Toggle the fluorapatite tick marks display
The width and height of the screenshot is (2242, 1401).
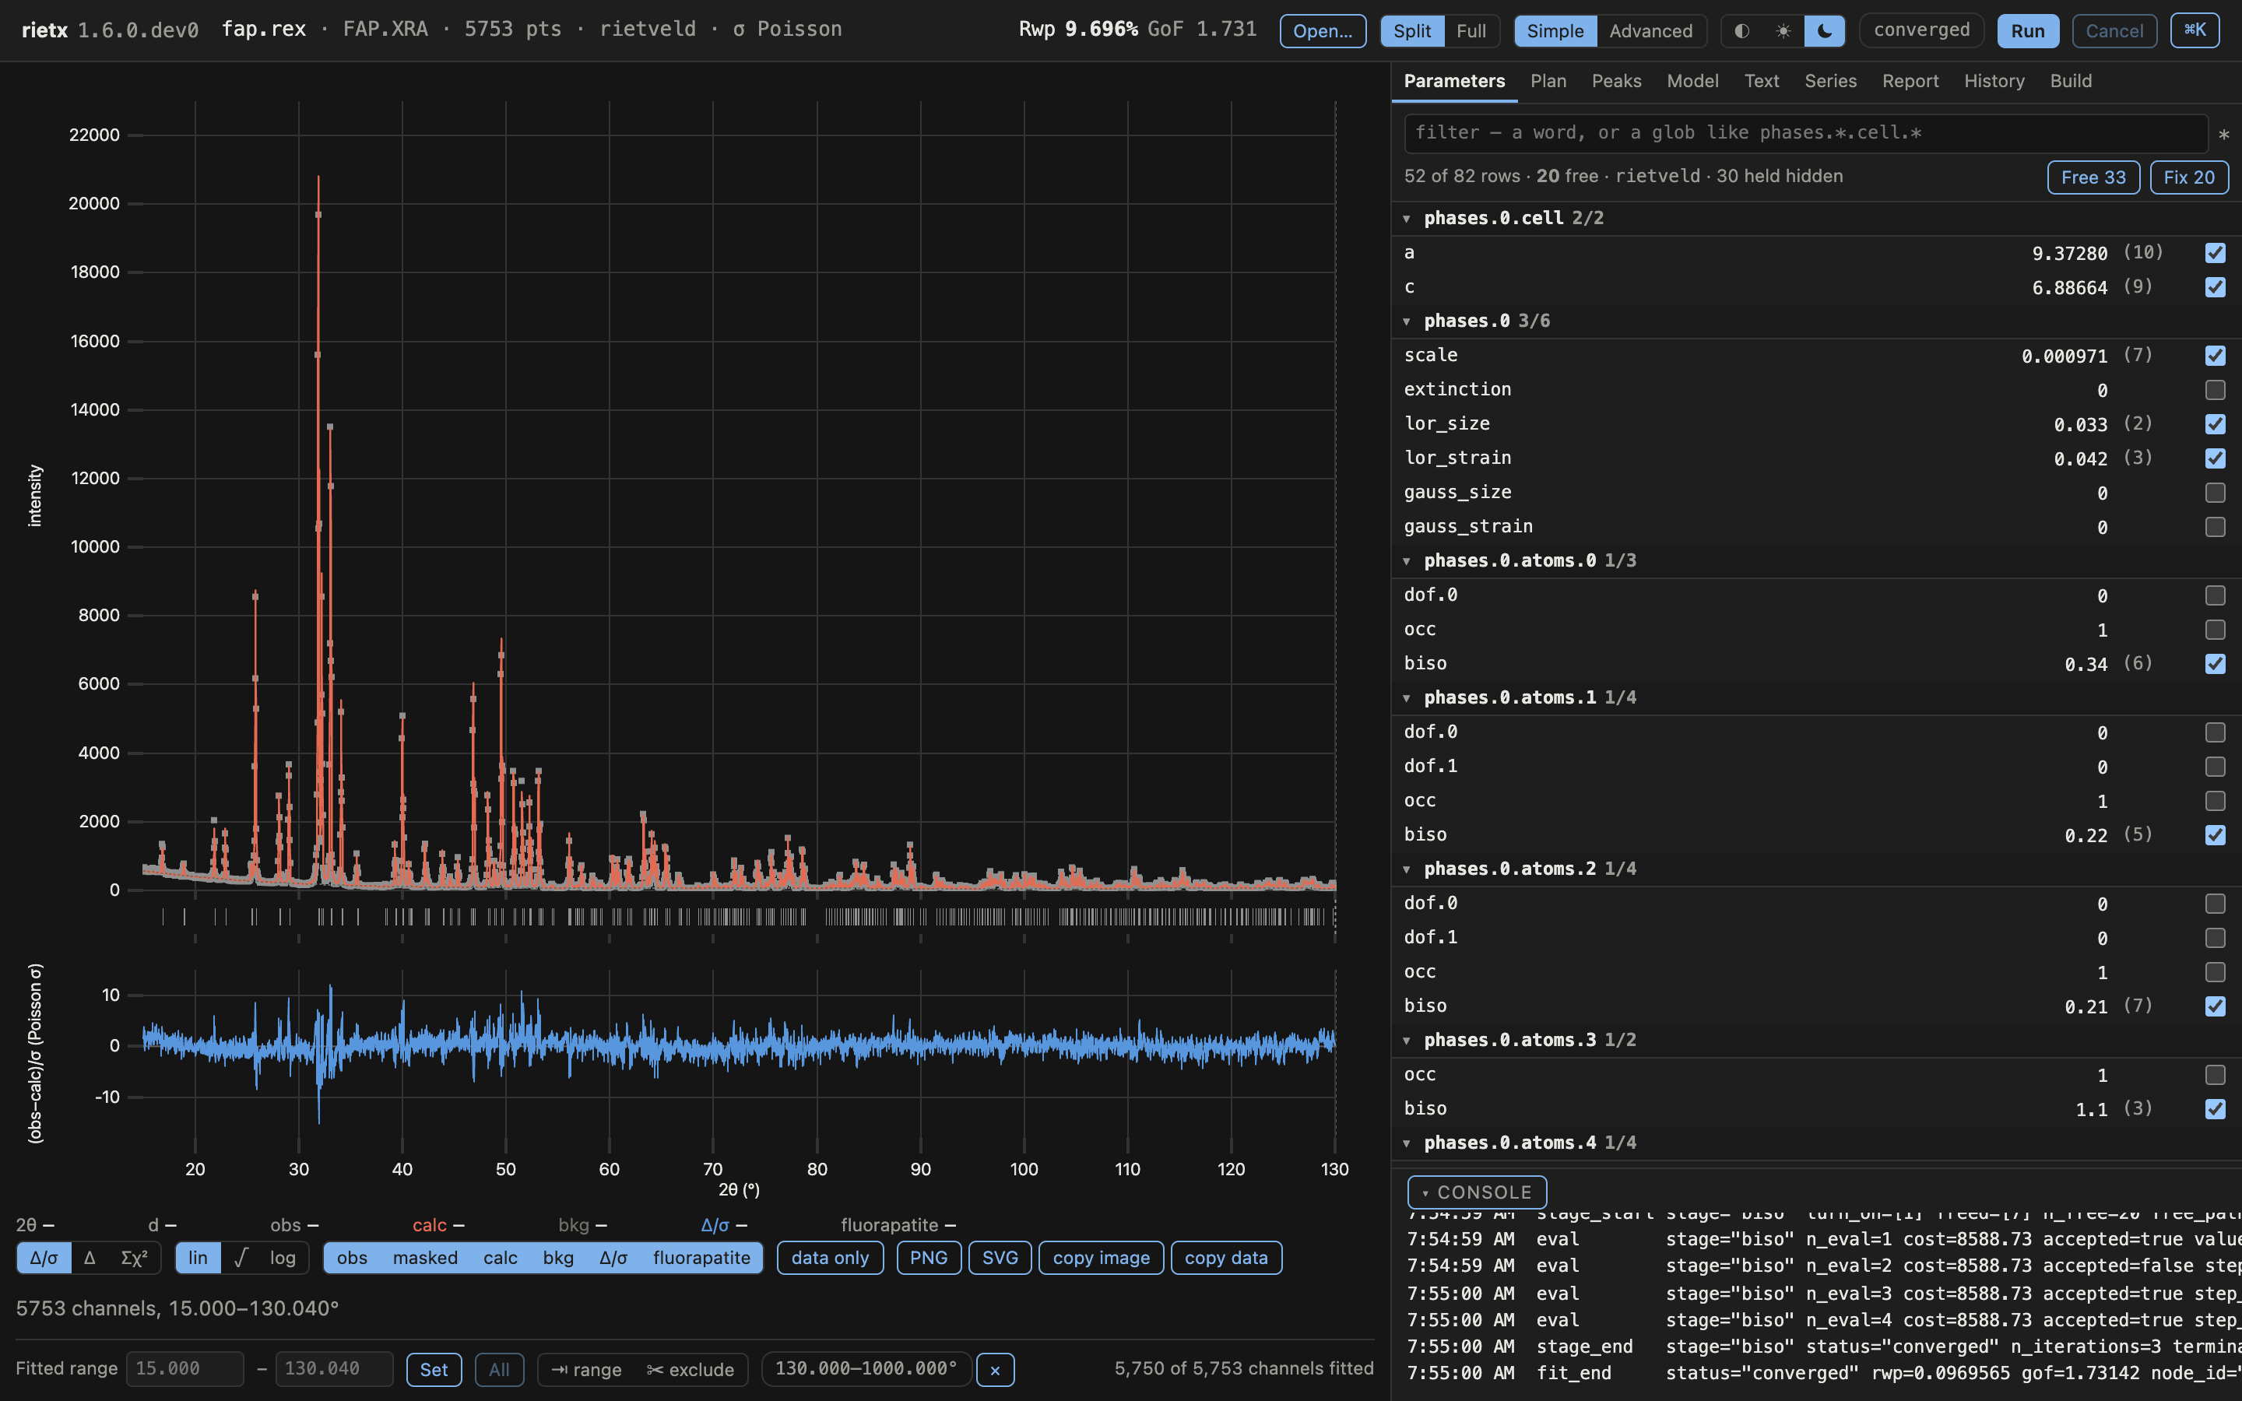point(701,1257)
